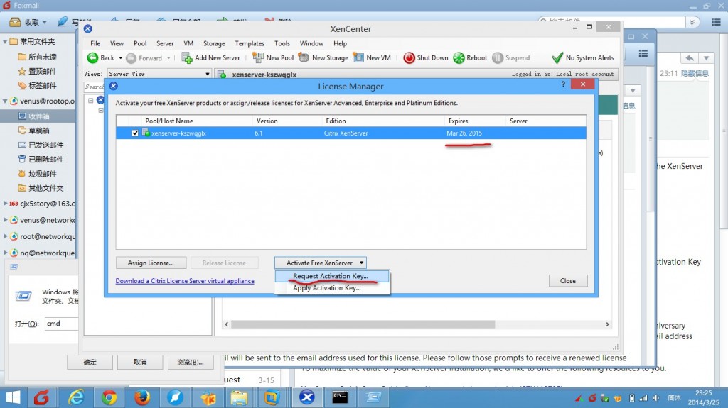Collapse the venus@rootop account tree

[5, 101]
